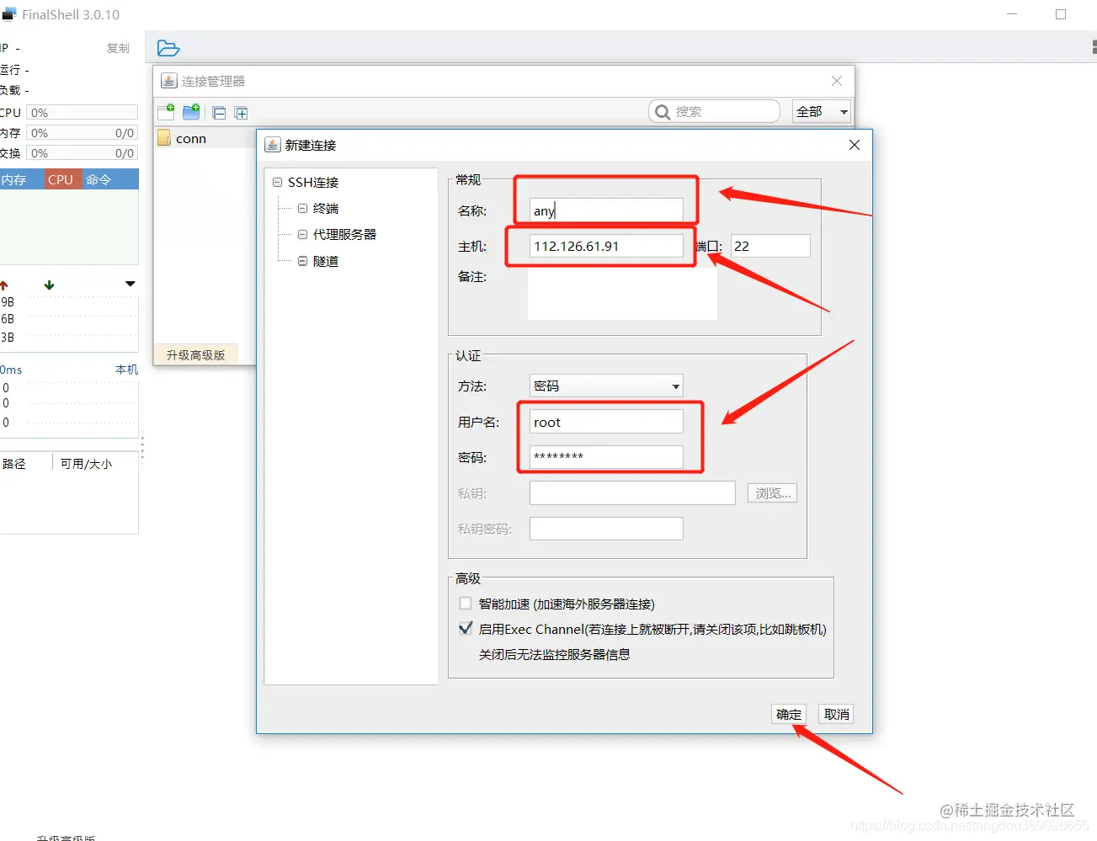The width and height of the screenshot is (1097, 841).
Task: Toggle the 代理服务器 tree node expander
Action: 302,234
